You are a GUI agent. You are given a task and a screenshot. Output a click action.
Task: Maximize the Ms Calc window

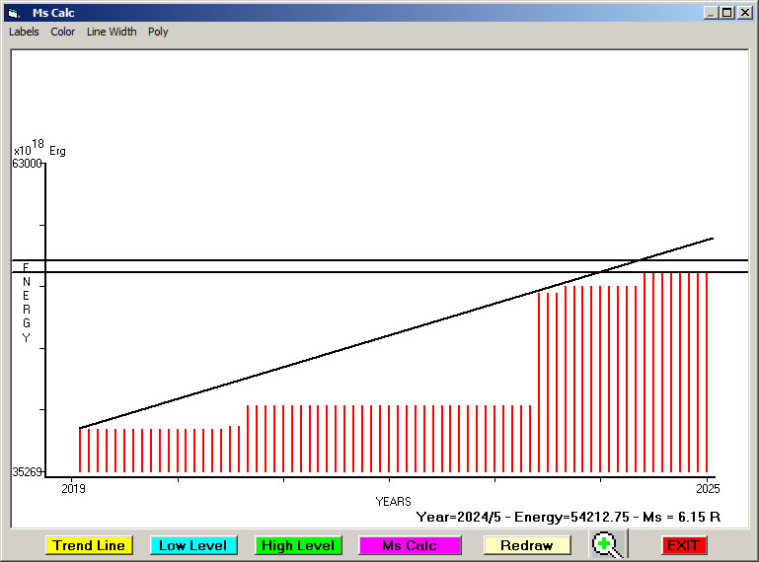point(727,13)
